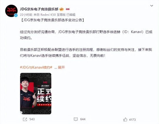The height and width of the screenshot is (124, 159).
Task: Click the red JDG emblem beside crown
Action: 68,9
